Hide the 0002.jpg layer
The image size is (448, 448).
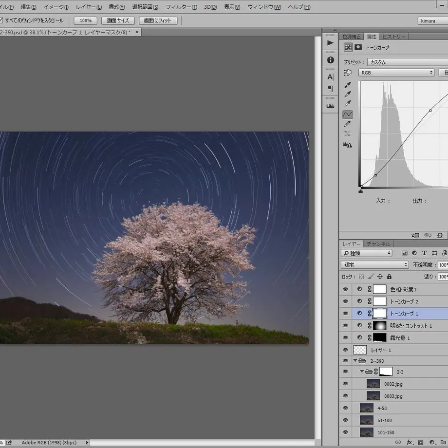345,384
